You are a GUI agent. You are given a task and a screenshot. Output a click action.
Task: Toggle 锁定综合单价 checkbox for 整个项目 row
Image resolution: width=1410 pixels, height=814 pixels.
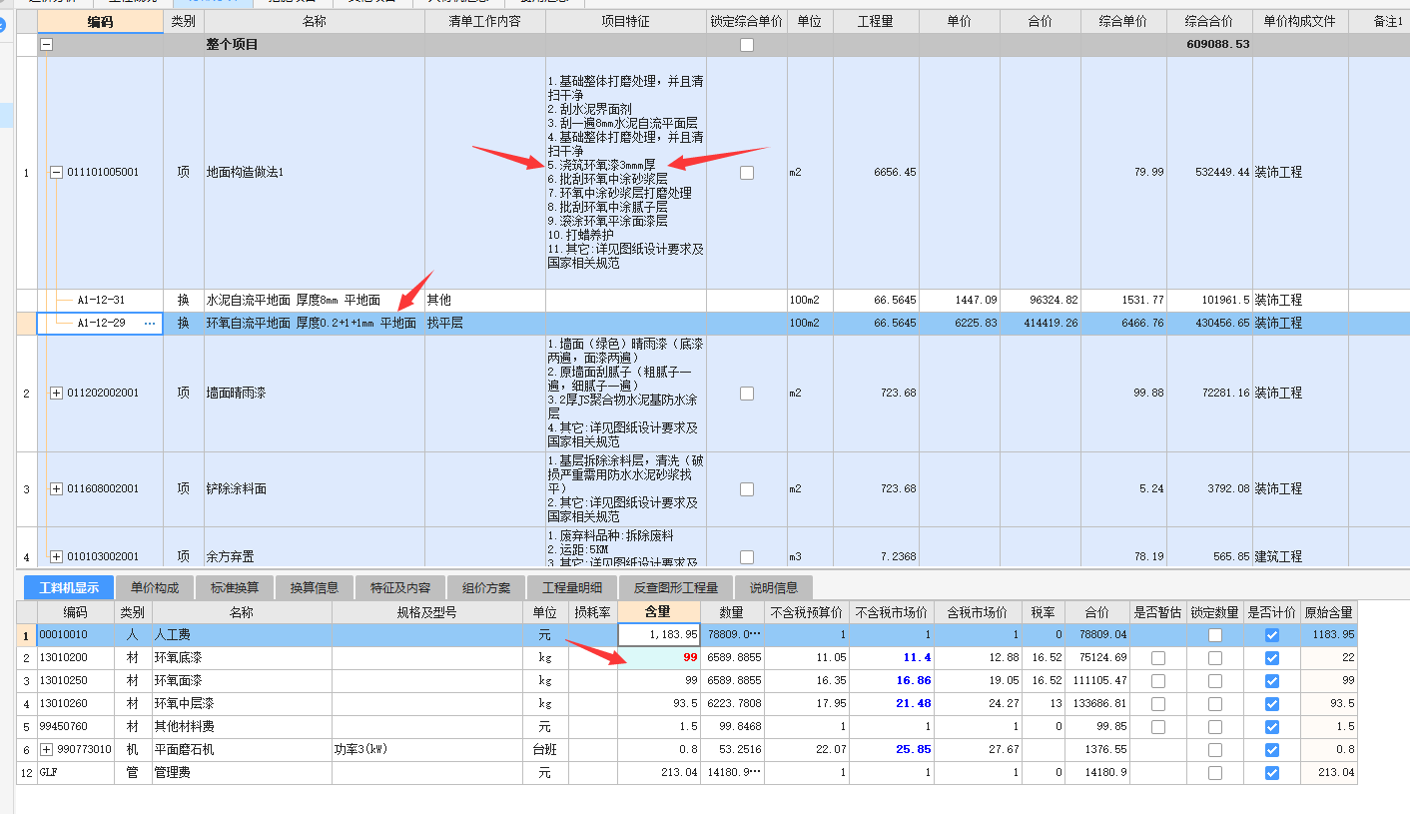click(747, 45)
